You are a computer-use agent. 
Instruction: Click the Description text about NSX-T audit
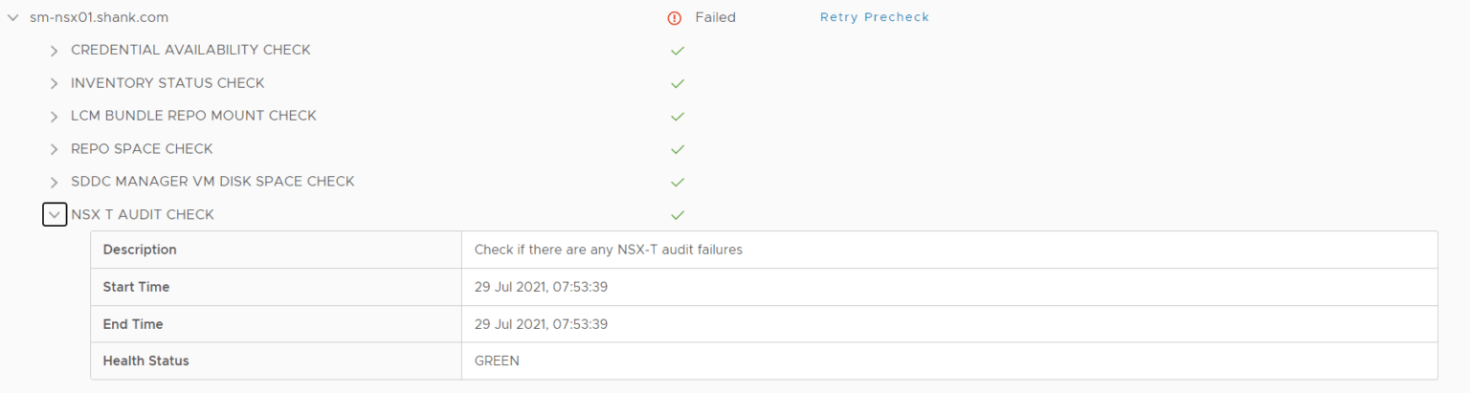coord(608,250)
